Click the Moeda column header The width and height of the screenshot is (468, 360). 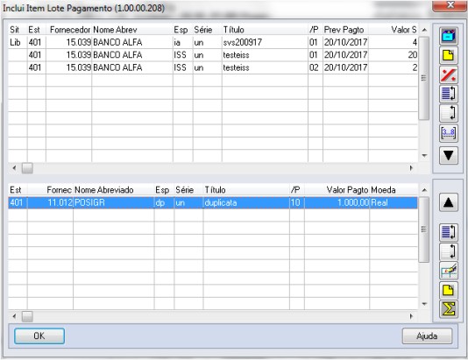click(x=394, y=190)
